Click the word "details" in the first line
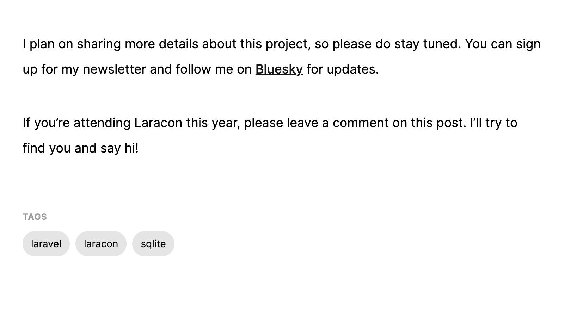This screenshot has width=583, height=336. pyautogui.click(x=178, y=44)
